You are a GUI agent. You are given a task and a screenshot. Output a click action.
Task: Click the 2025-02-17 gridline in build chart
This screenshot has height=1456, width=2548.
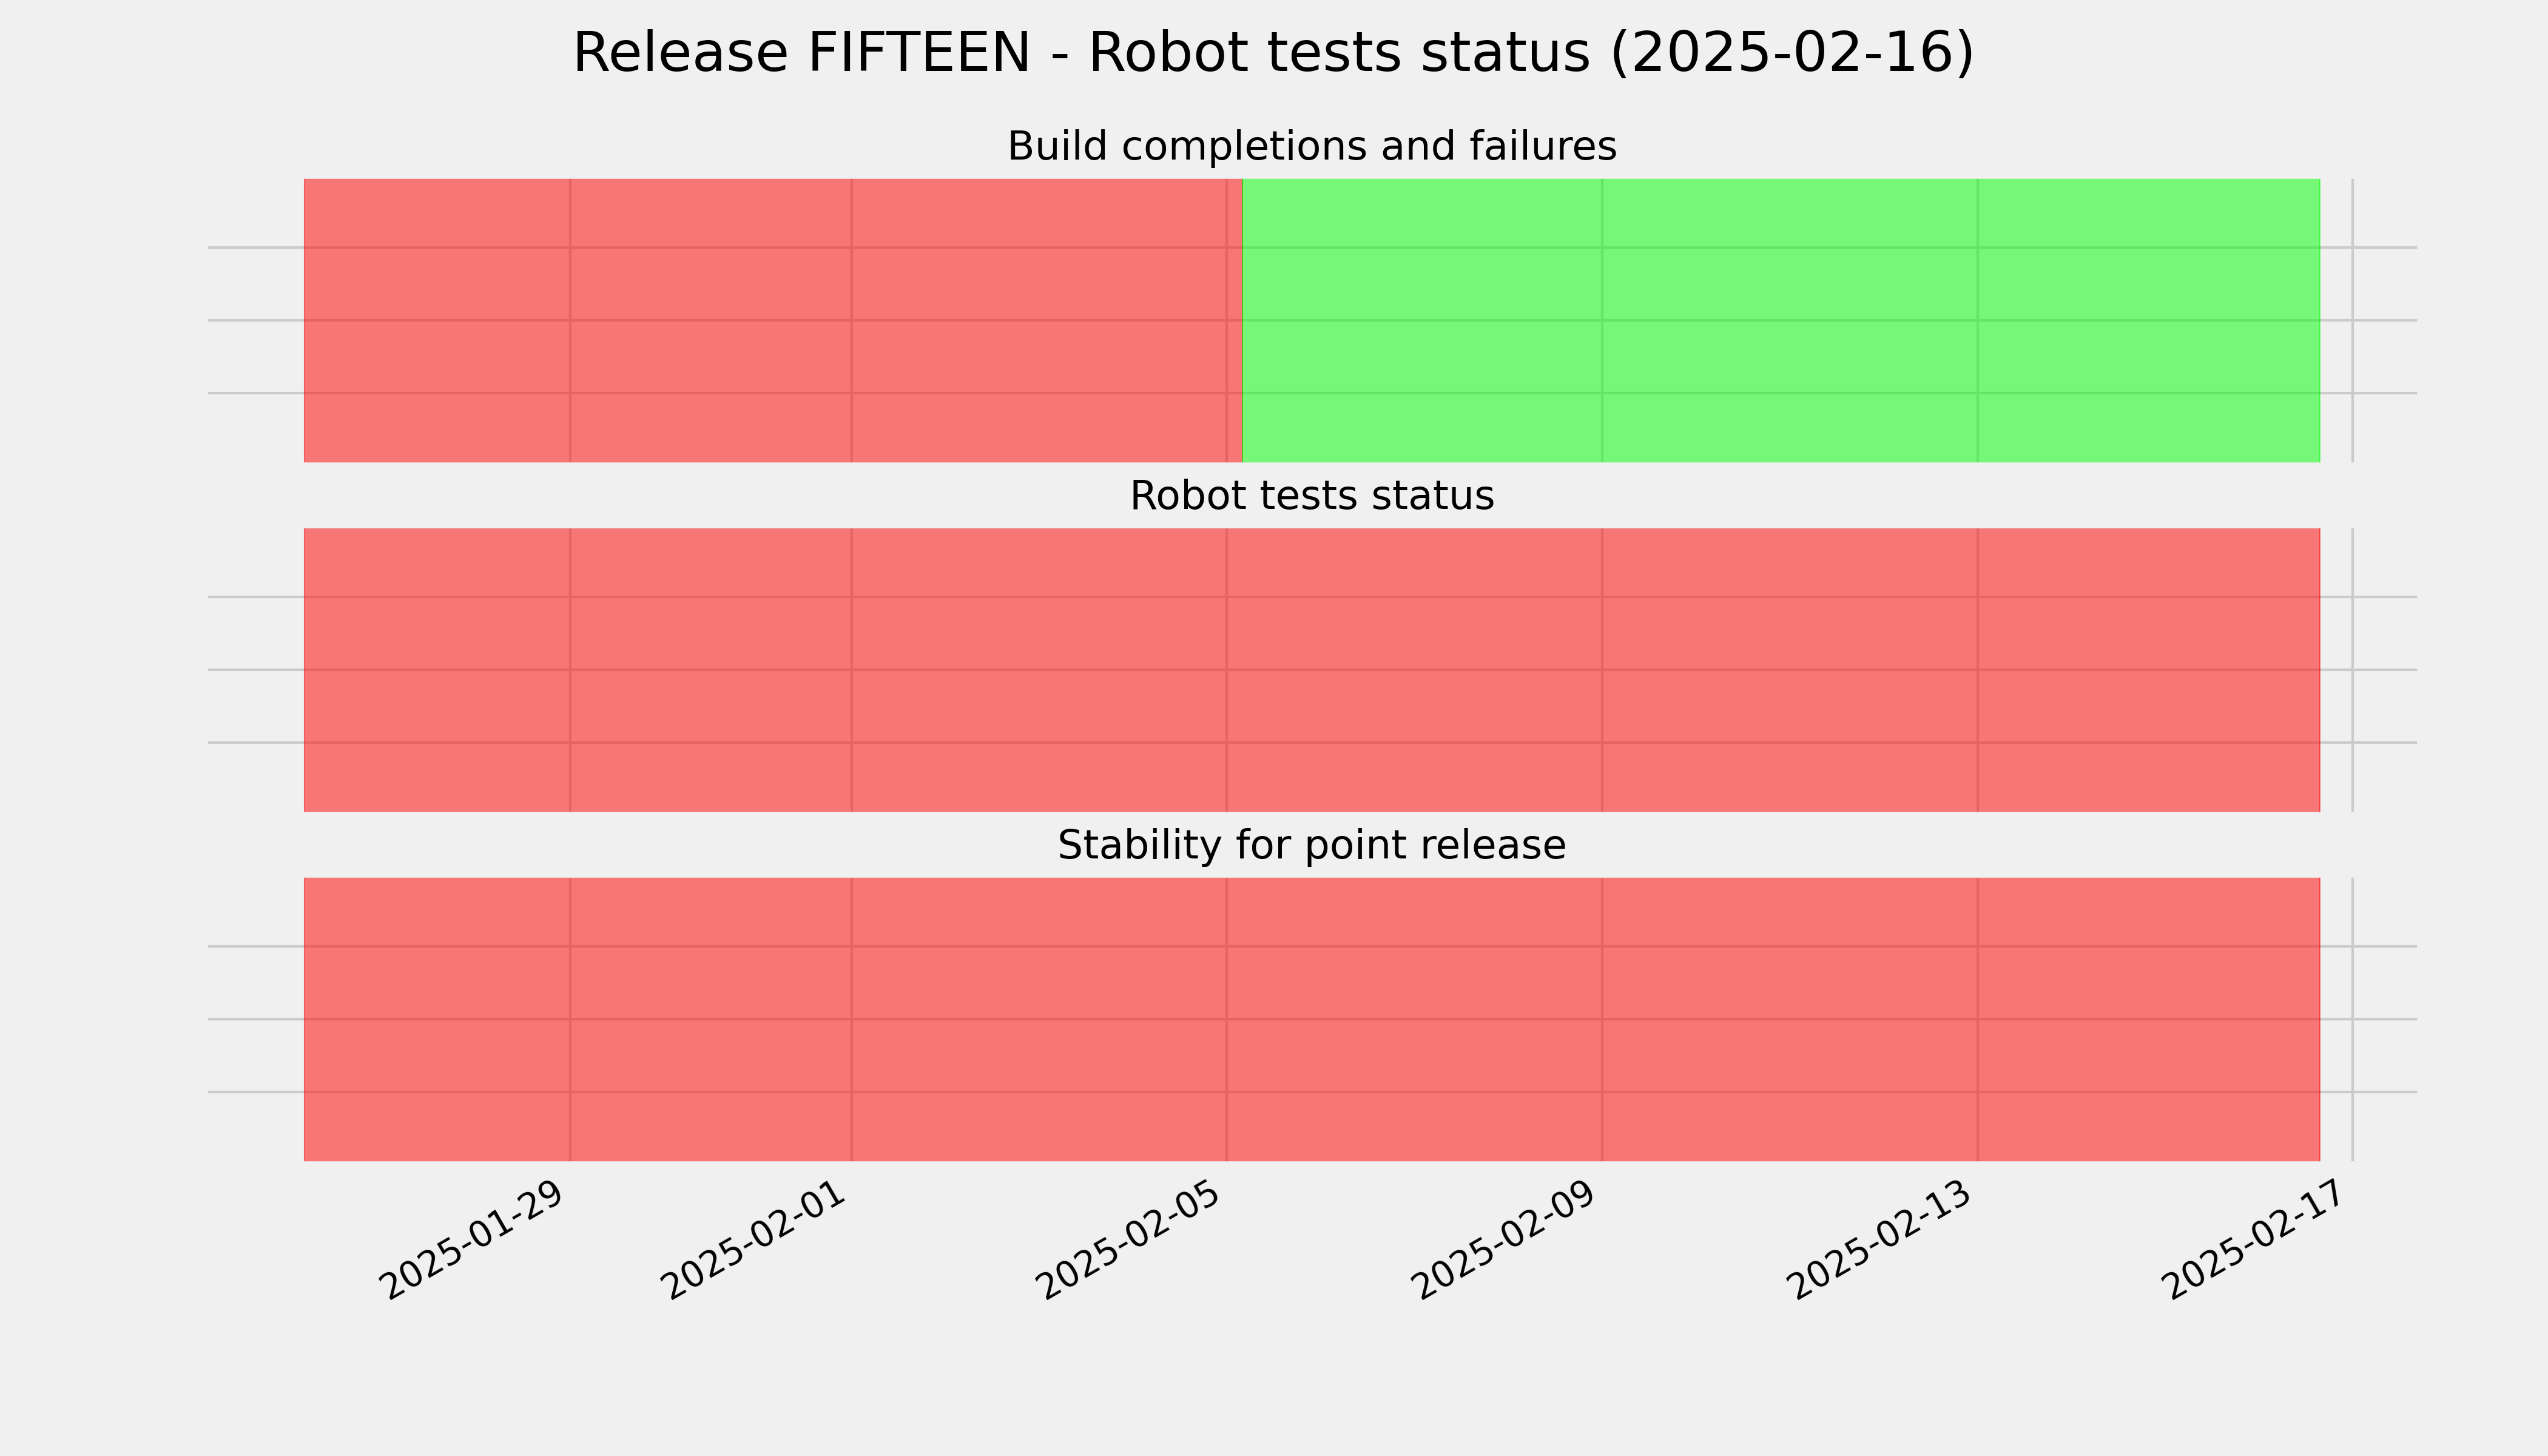(2352, 320)
